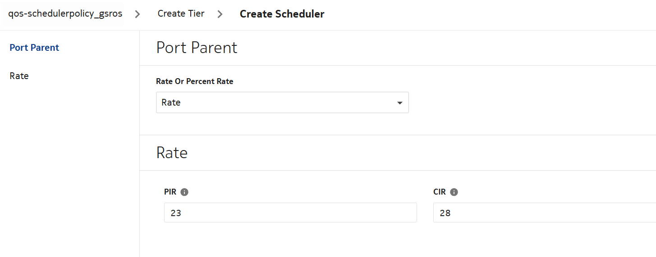Click the Rate section heading
This screenshot has width=656, height=257.
[172, 153]
